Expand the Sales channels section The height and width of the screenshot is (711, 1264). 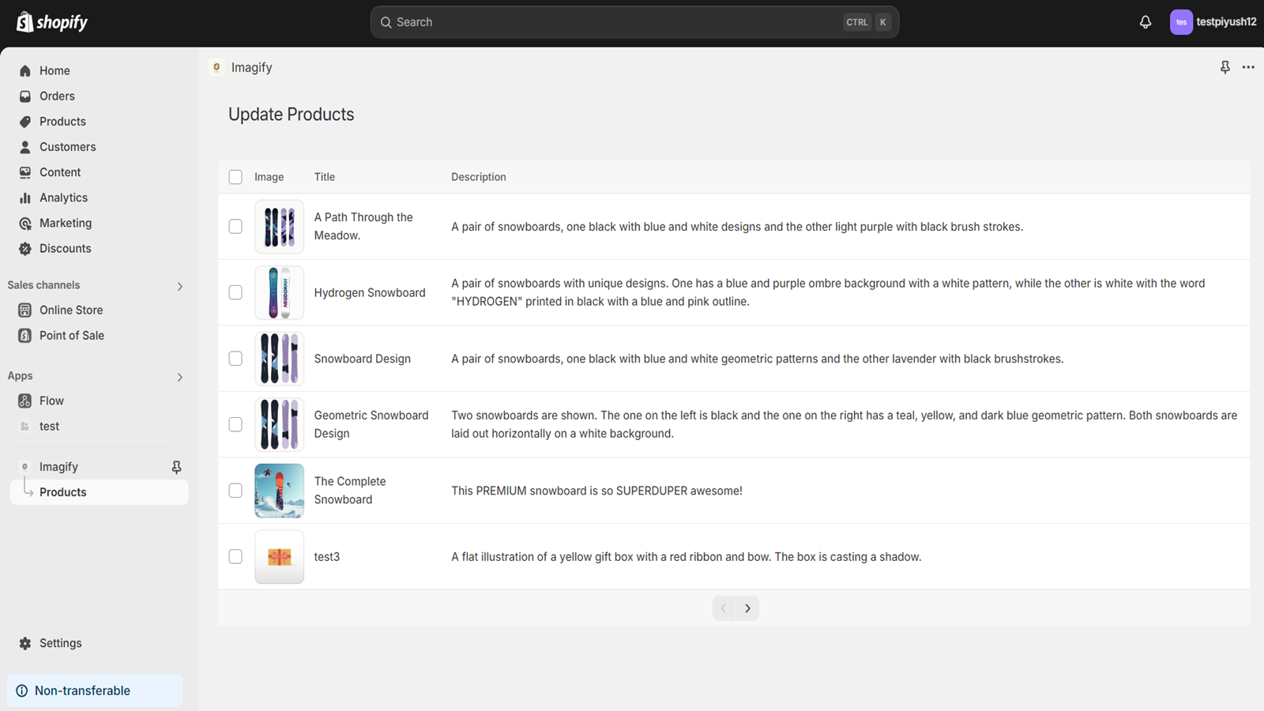point(179,286)
